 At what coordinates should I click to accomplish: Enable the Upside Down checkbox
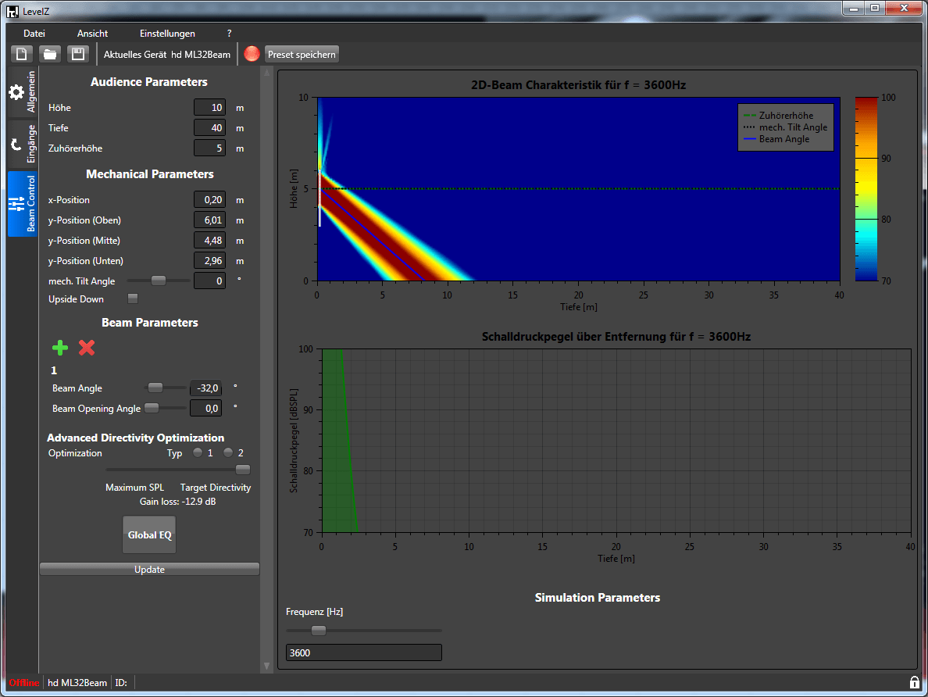[x=133, y=298]
